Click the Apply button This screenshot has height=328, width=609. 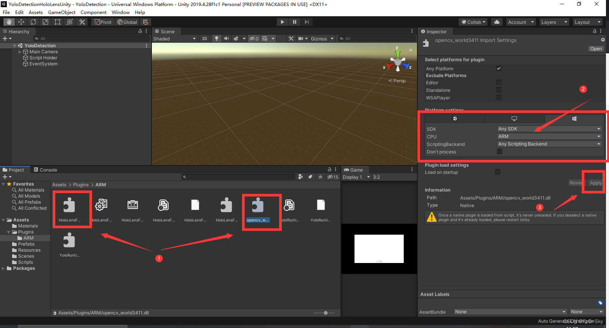(x=596, y=183)
